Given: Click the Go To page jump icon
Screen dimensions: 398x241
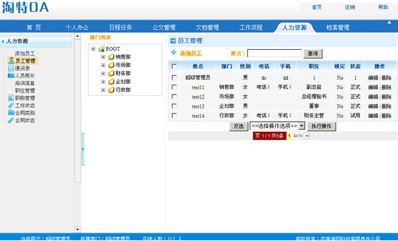Looking at the screenshot, I should (307, 136).
